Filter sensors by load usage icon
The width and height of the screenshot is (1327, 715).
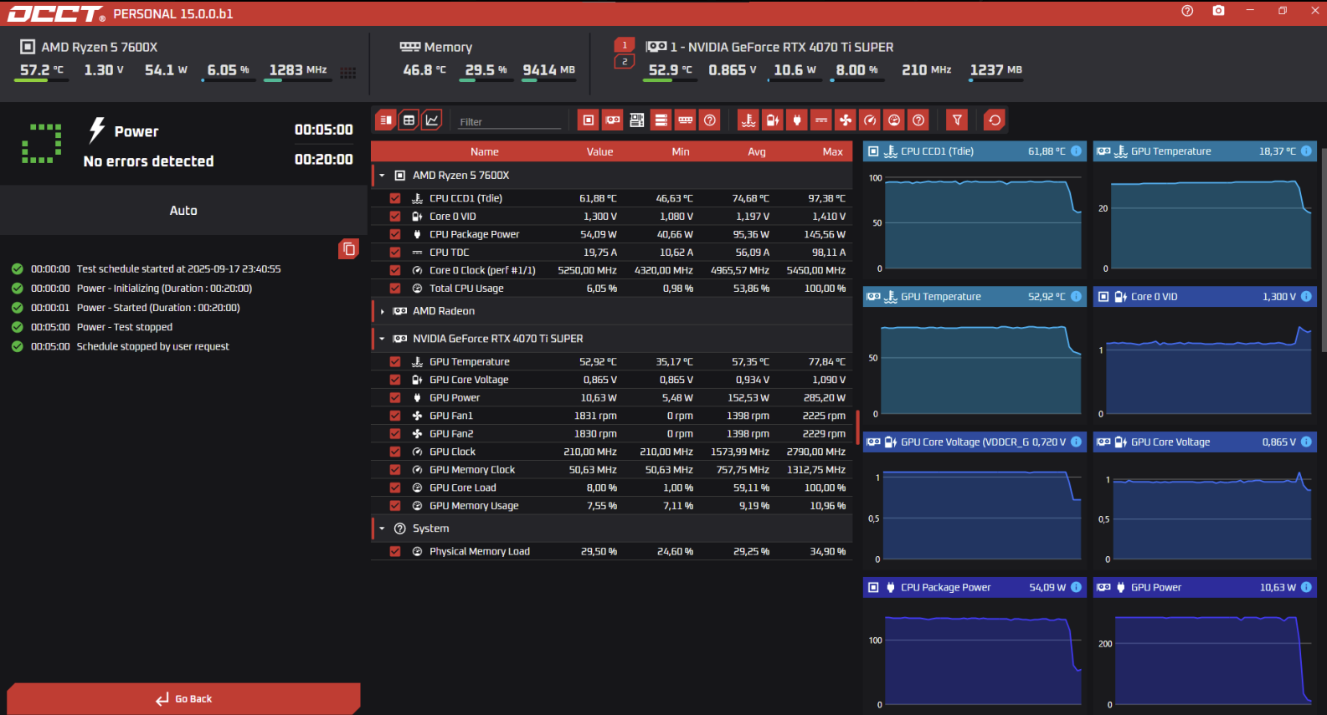coord(894,120)
